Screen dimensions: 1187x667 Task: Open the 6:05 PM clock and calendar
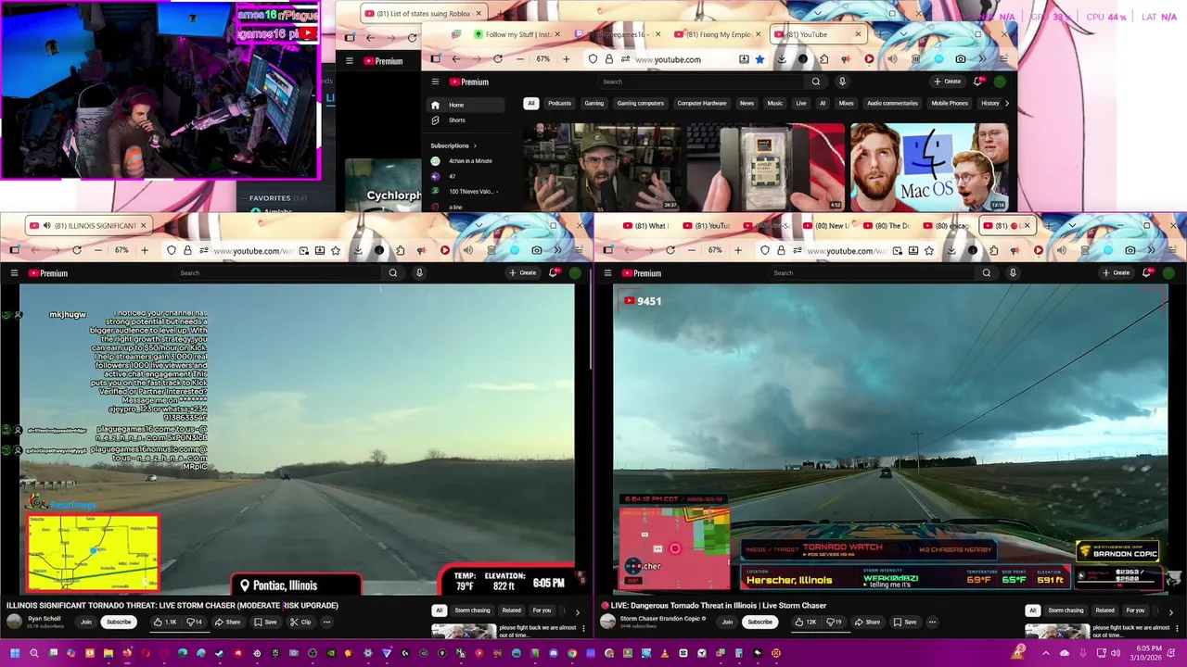(x=1148, y=653)
